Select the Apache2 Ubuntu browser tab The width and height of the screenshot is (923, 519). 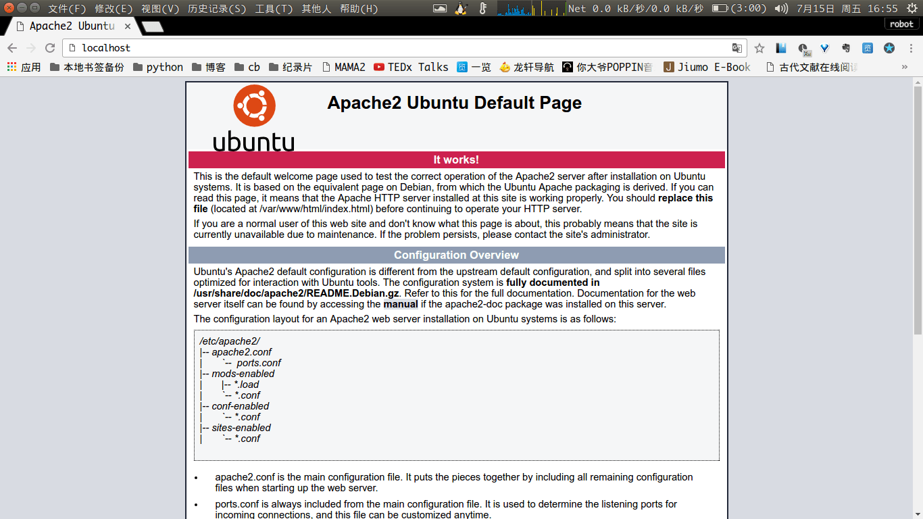click(x=71, y=26)
